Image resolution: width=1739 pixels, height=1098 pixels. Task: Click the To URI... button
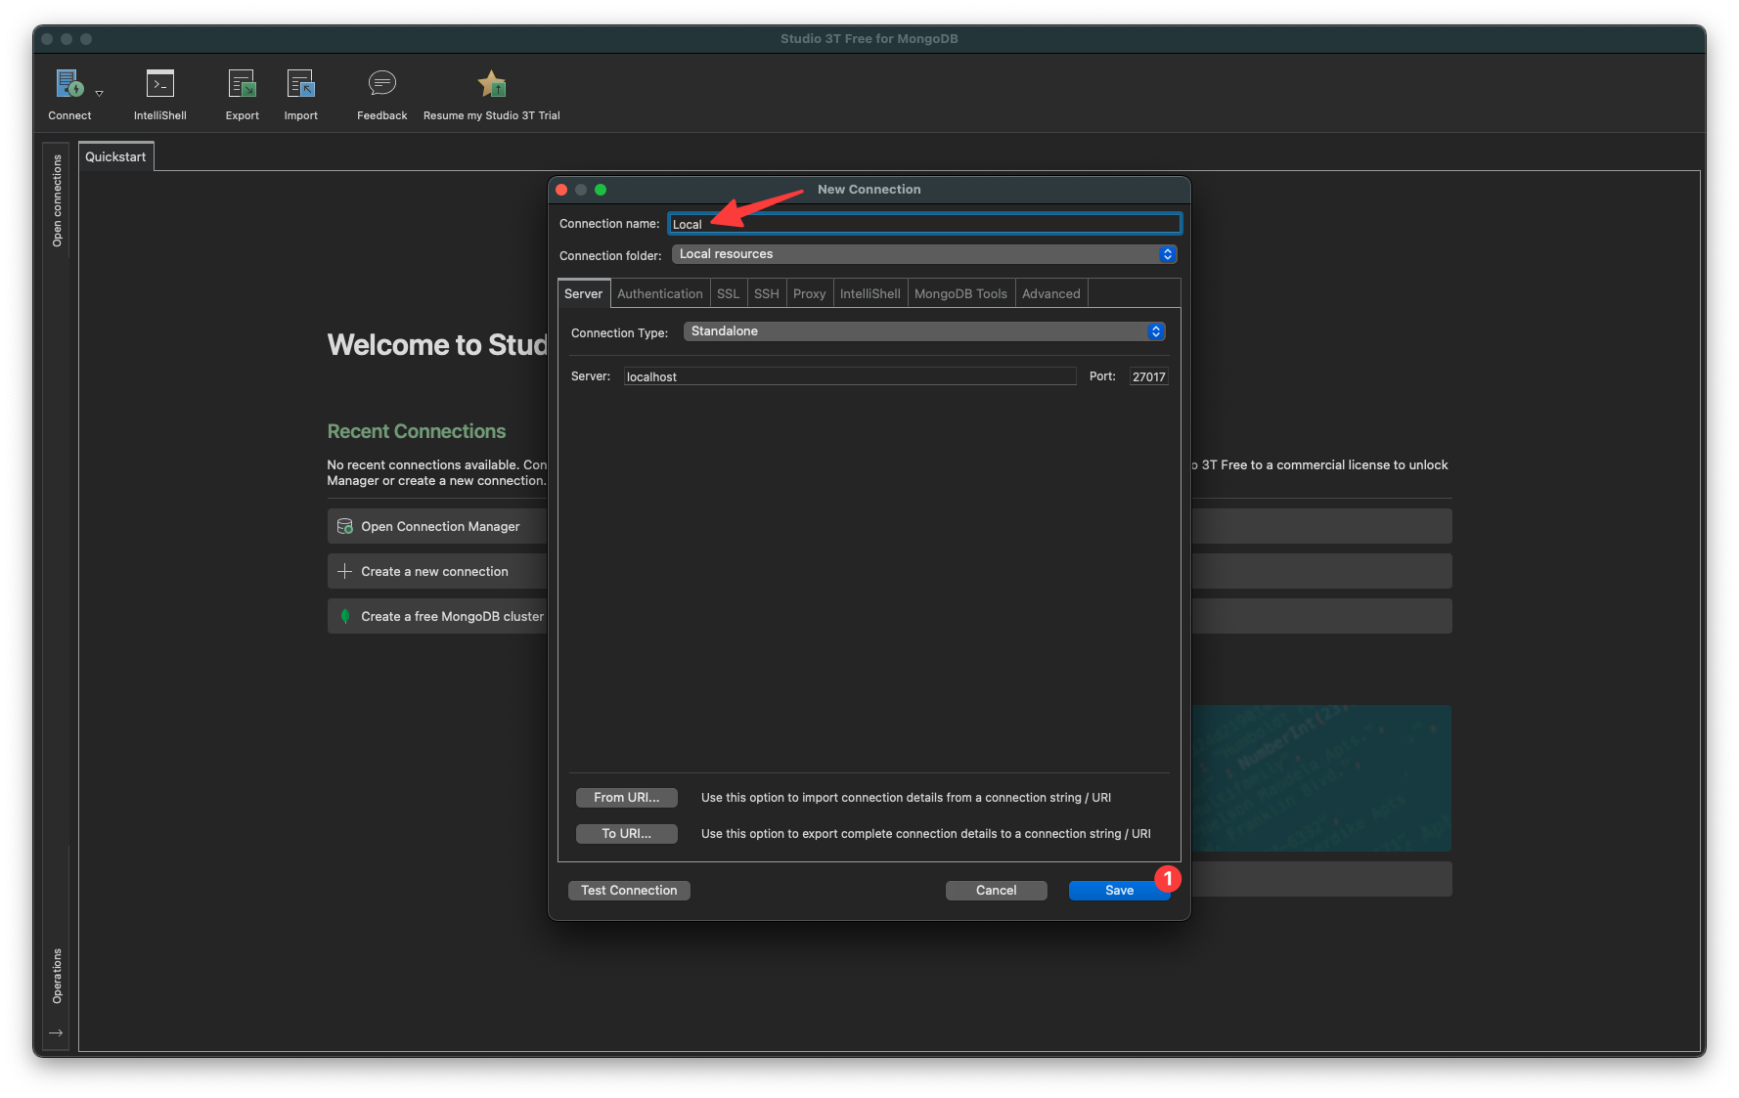(627, 834)
